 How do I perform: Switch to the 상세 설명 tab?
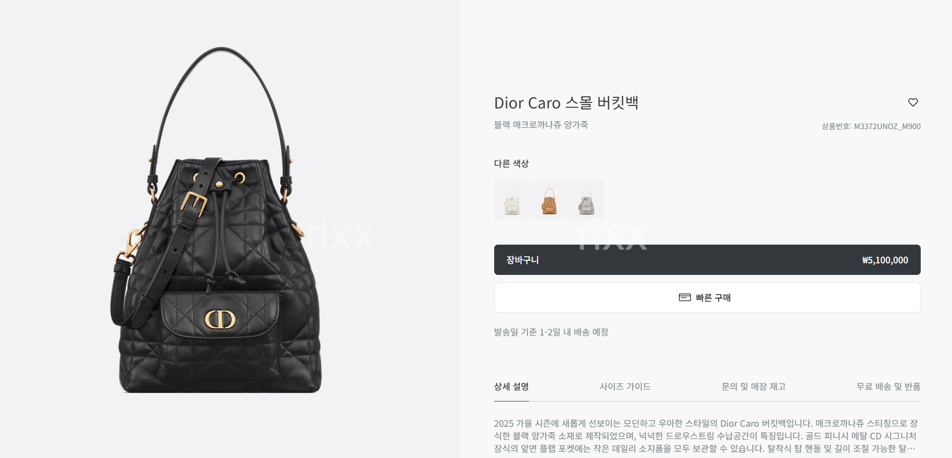point(511,387)
